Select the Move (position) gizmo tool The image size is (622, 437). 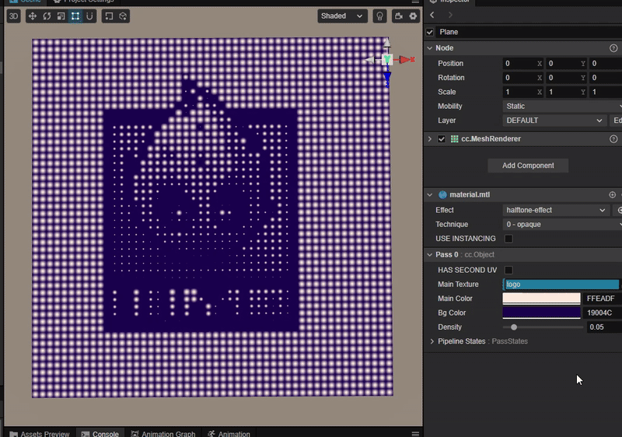(33, 16)
